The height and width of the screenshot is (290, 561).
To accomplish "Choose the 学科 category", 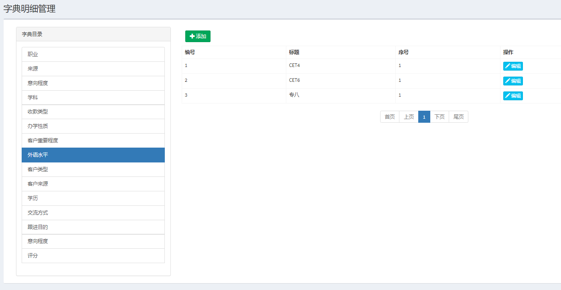I will (93, 97).
